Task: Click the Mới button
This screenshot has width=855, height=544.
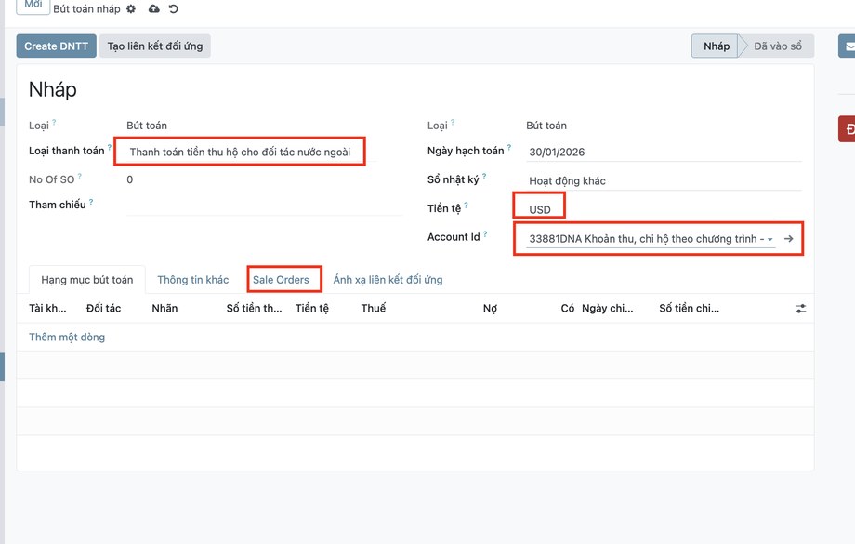Action: (33, 6)
